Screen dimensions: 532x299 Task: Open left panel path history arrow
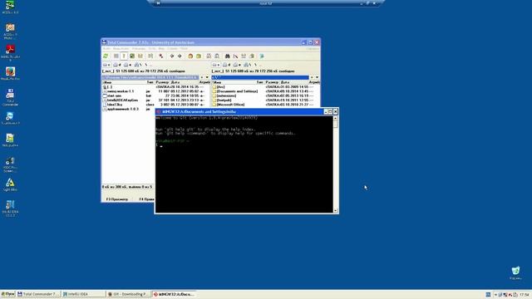click(207, 77)
